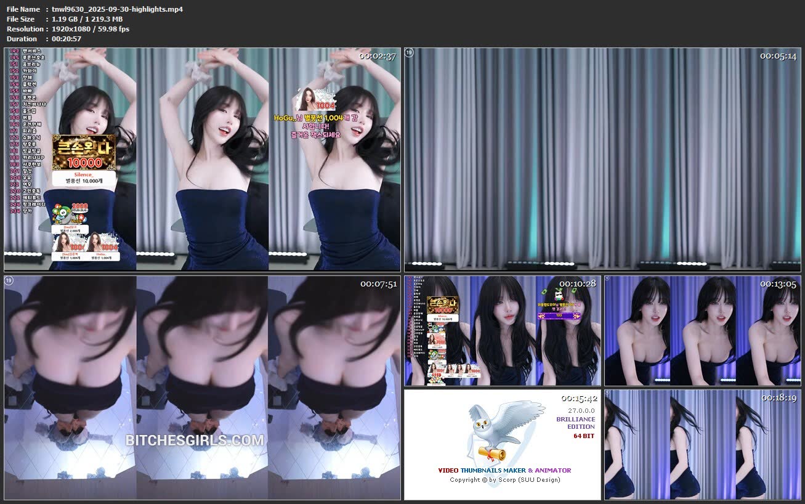Screen dimensions: 805x504
Task: Click the 00:07:51 timestamp label
Action: point(378,283)
